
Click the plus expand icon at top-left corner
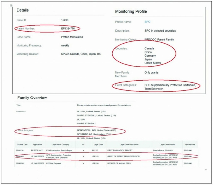point(11,6)
